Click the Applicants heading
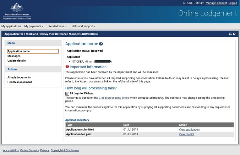The width and height of the screenshot is (240, 155). (73, 57)
